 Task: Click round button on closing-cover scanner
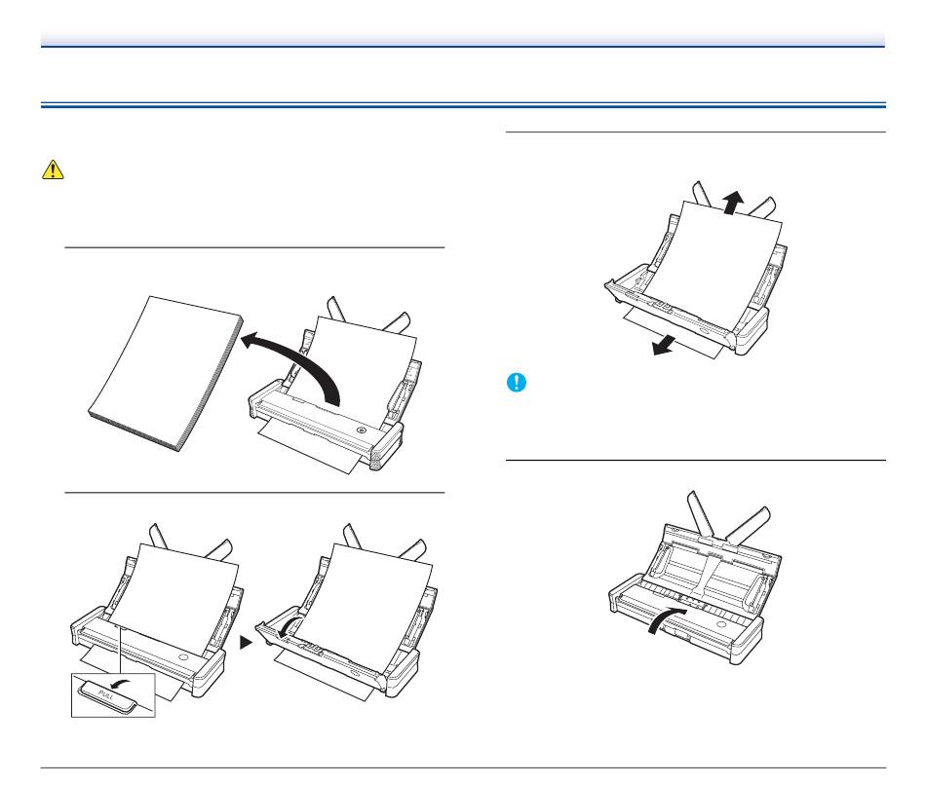pos(721,624)
